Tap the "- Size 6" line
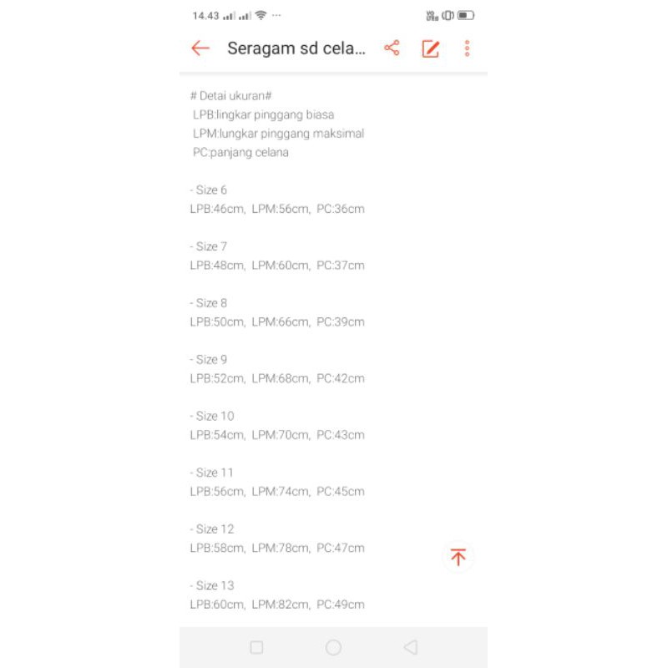The height and width of the screenshot is (668, 668). [x=208, y=190]
